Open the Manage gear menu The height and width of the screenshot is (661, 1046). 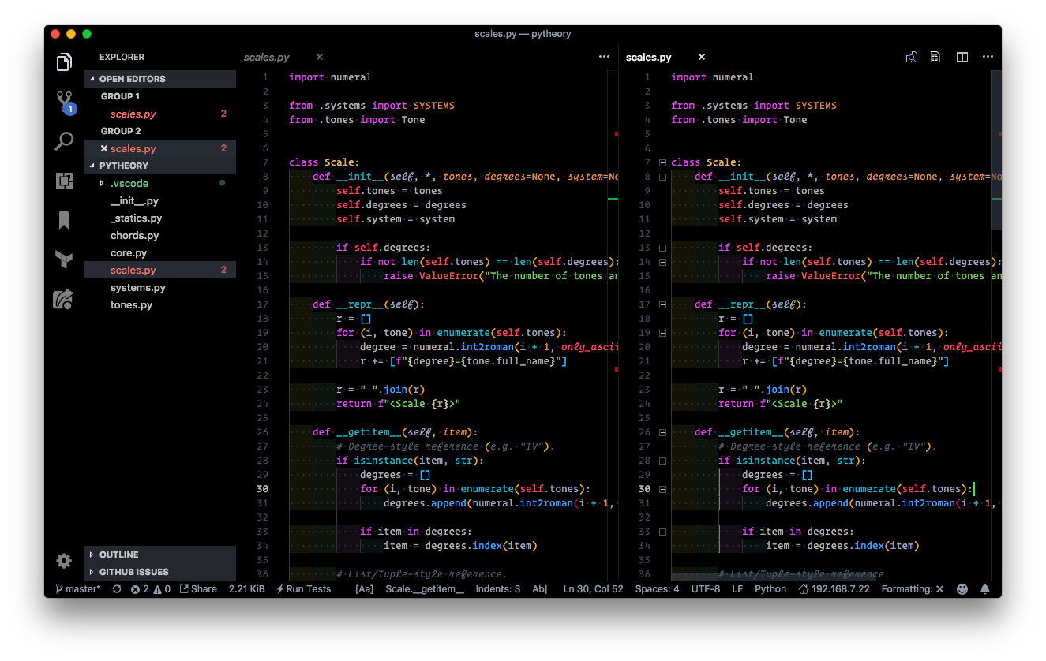pyautogui.click(x=64, y=561)
